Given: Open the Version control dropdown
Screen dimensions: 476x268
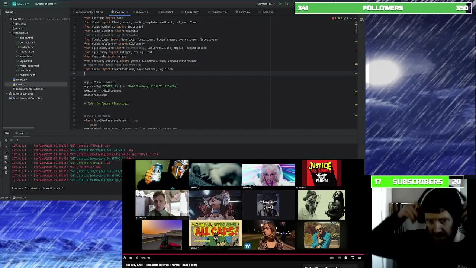Looking at the screenshot, I should 45,4.
